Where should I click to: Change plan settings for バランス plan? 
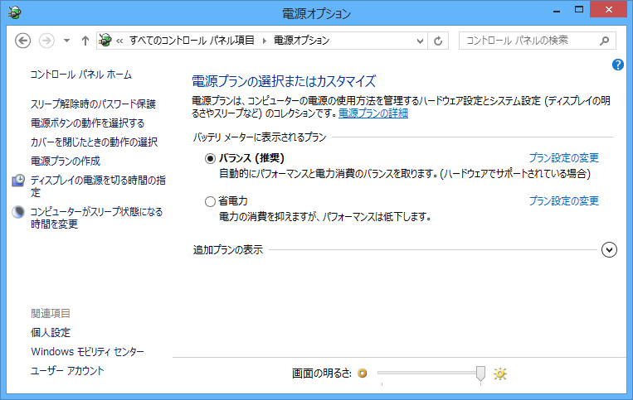point(564,158)
